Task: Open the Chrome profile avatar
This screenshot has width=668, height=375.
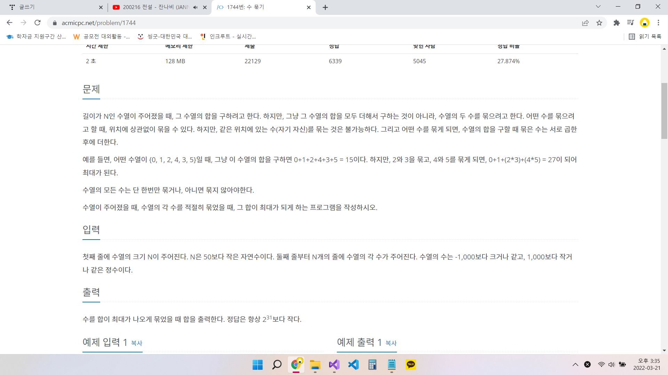Action: click(x=644, y=23)
